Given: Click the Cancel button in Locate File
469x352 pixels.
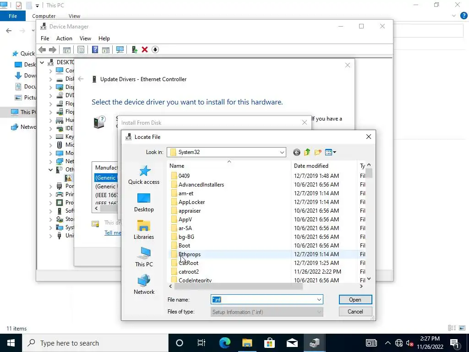Looking at the screenshot, I should point(355,312).
